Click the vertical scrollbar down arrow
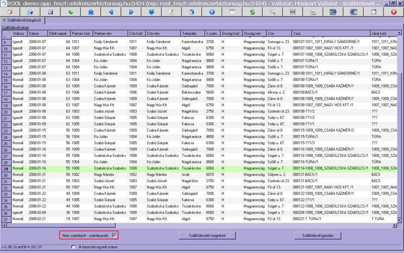The image size is (404, 253). tap(400, 220)
